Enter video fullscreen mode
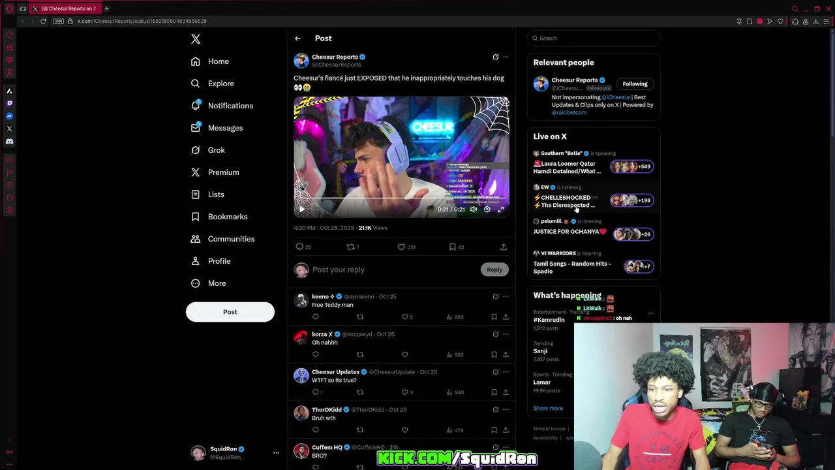Image resolution: width=835 pixels, height=470 pixels. point(500,210)
